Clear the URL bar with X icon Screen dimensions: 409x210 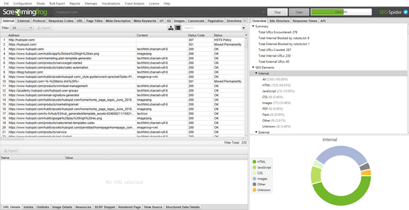(263, 12)
